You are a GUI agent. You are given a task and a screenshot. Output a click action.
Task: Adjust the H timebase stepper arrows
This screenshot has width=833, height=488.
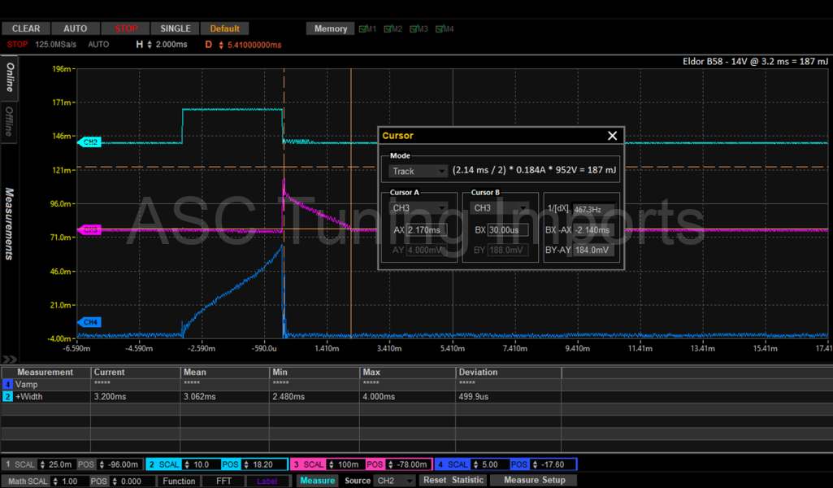click(150, 45)
